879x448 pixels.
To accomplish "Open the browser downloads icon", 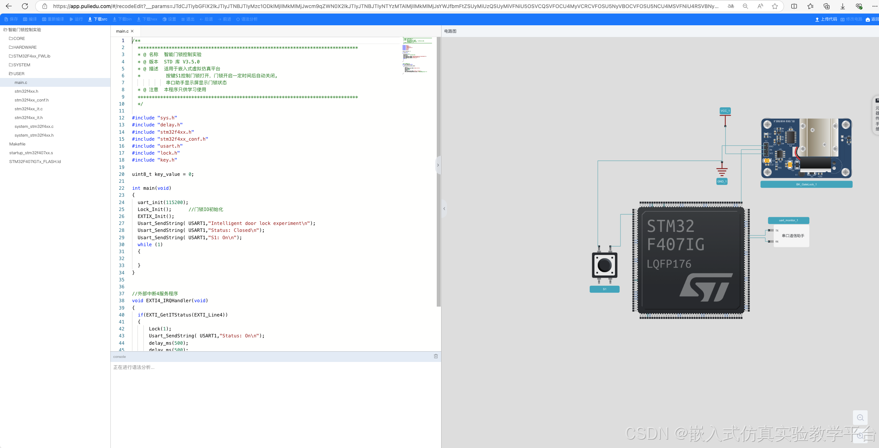I will point(843,6).
